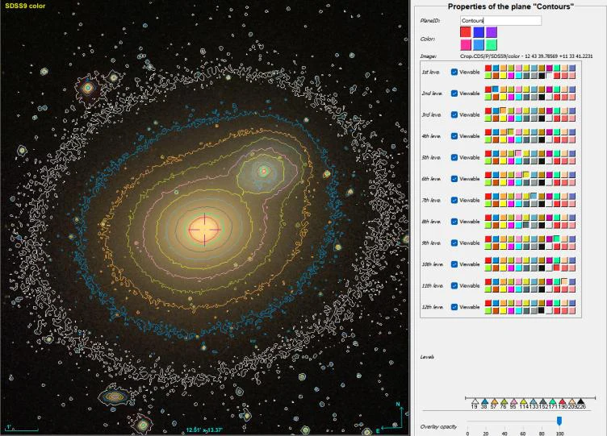The height and width of the screenshot is (436, 607).
Task: Disable Viewable on the 6th level
Action: tap(454, 179)
